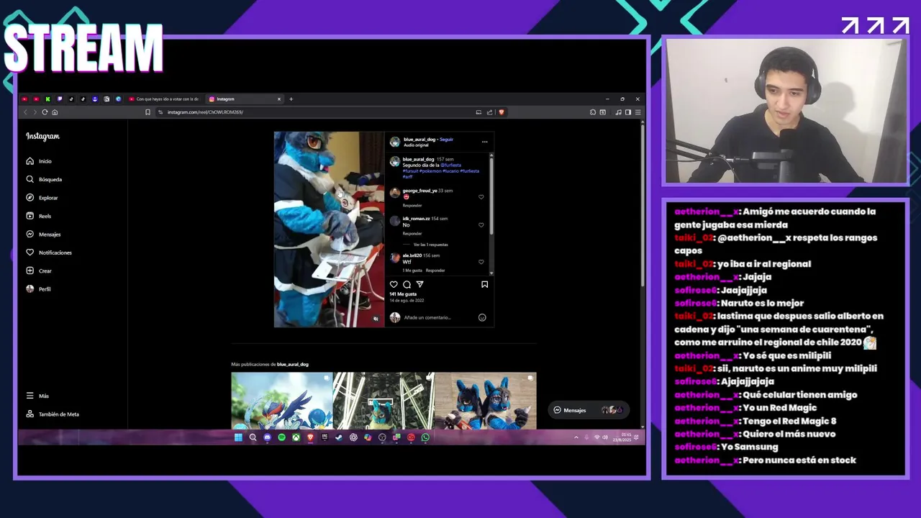The height and width of the screenshot is (518, 921).
Task: Click the 141 Me gusta count
Action: click(403, 294)
